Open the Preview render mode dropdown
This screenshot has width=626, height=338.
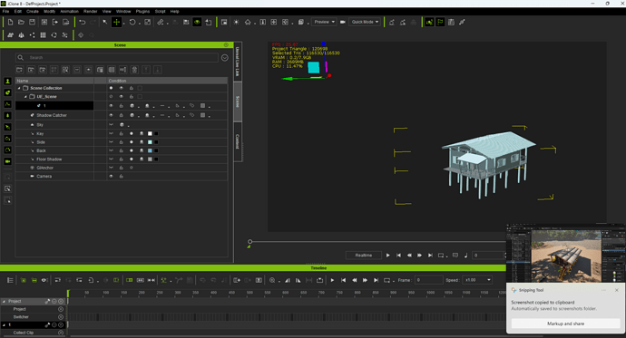pos(324,22)
